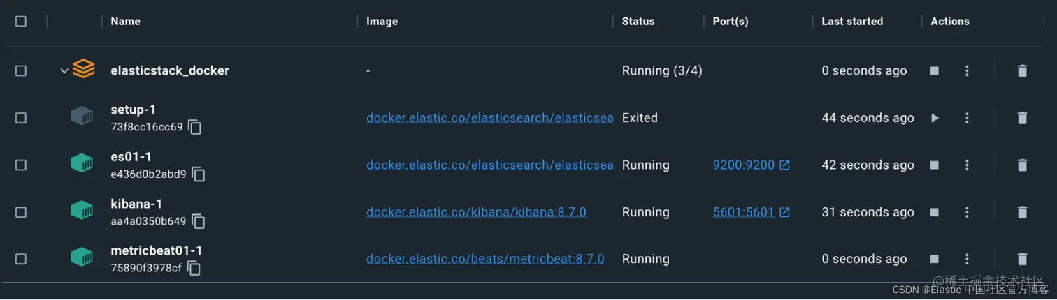This screenshot has width=1057, height=300.
Task: Delete the kibana-1 container
Action: pyautogui.click(x=1022, y=212)
